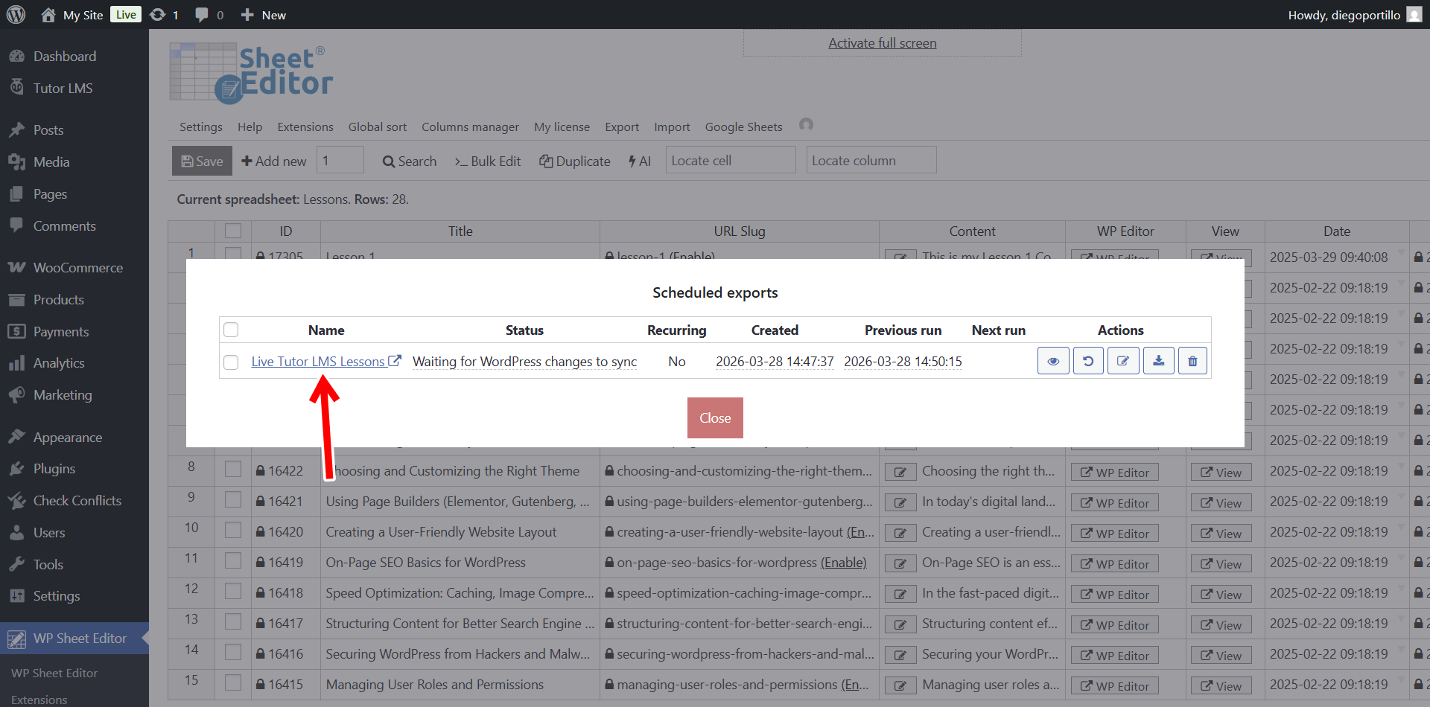Open the Live Tutor LMS Lessons link
1430x707 pixels.
click(x=320, y=361)
